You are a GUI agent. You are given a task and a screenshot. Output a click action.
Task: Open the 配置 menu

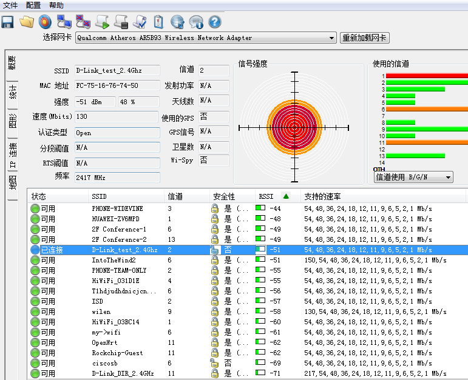point(33,5)
